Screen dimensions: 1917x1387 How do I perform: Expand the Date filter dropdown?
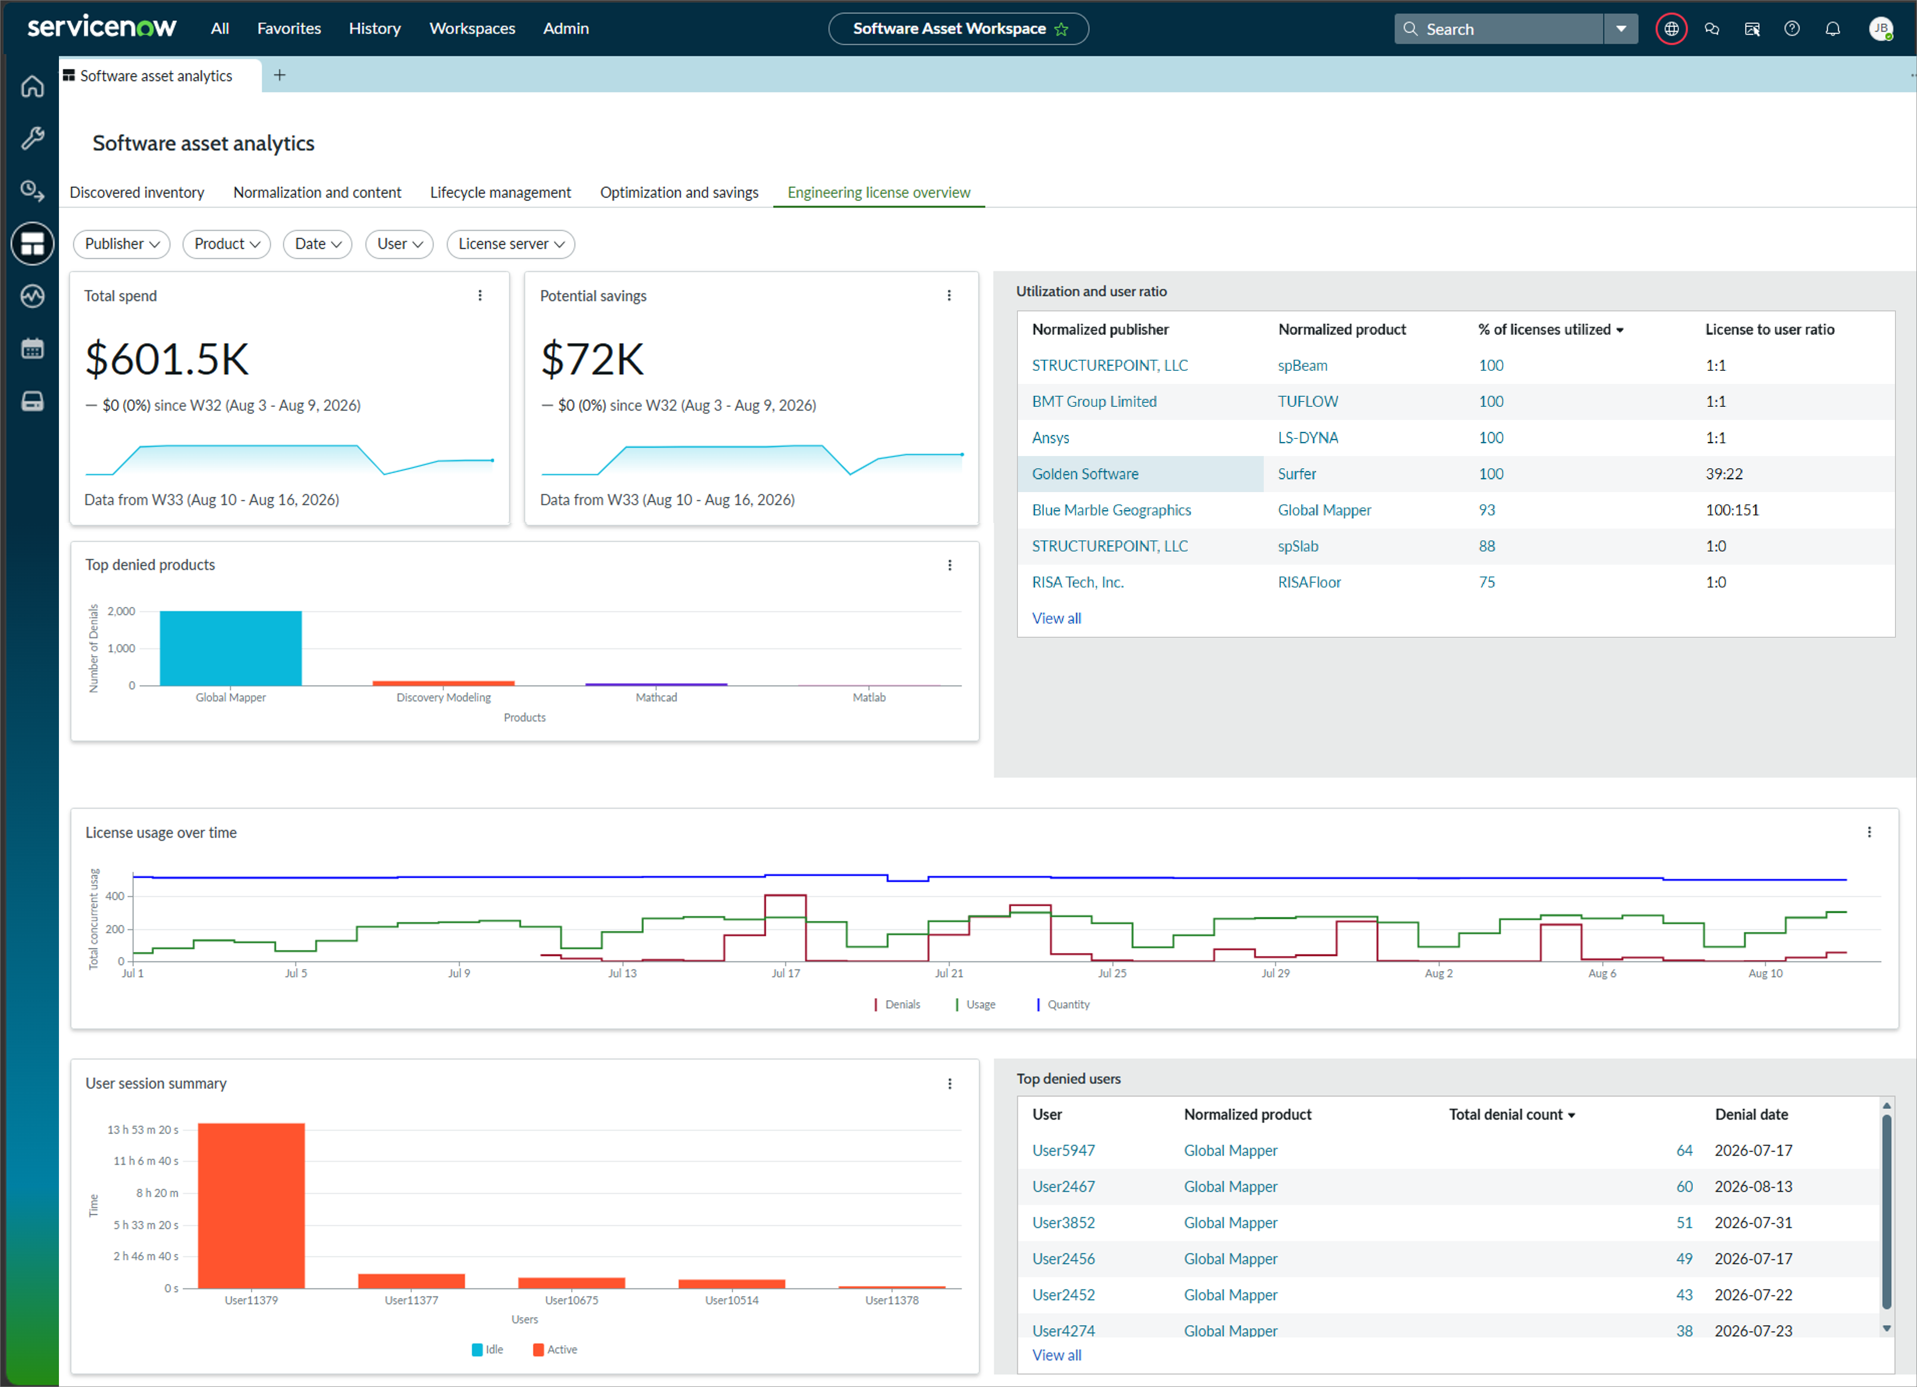318,244
